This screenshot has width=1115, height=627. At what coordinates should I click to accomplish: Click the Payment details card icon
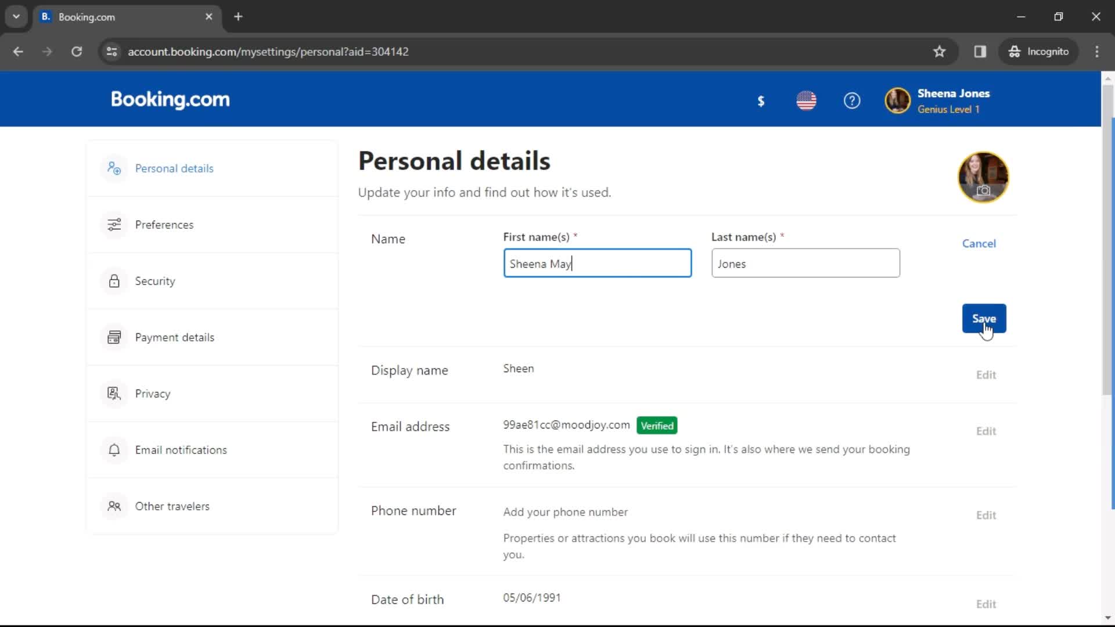point(114,337)
